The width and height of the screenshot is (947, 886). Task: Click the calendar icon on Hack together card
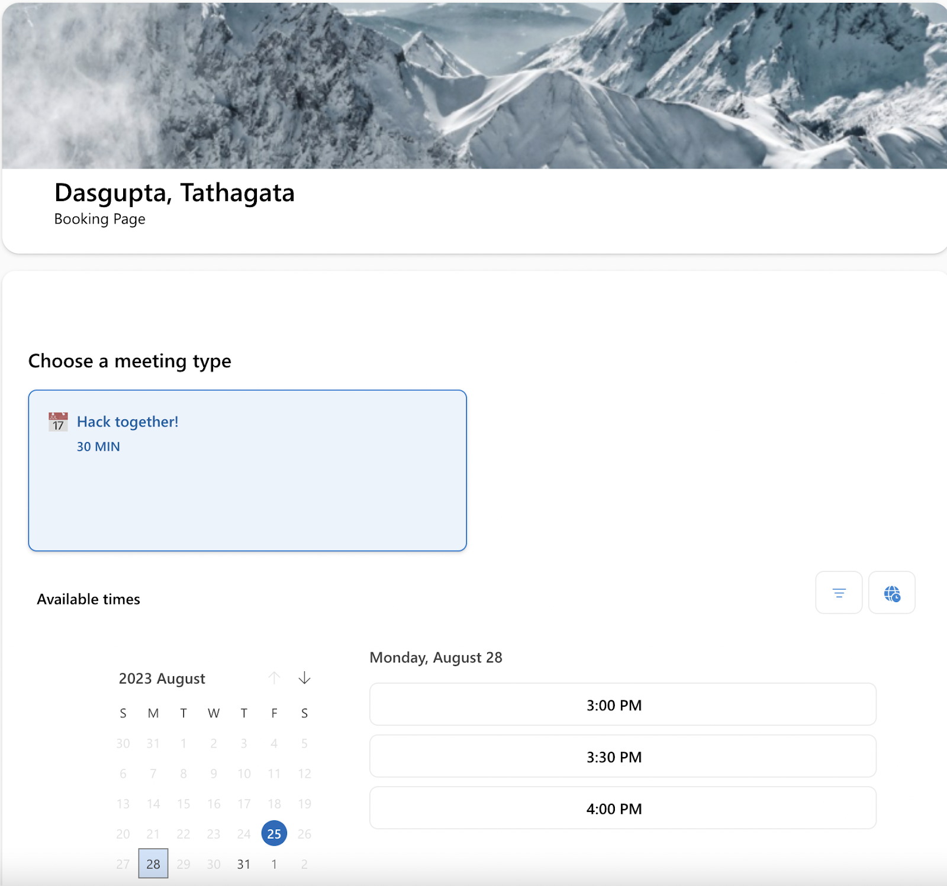pos(58,422)
